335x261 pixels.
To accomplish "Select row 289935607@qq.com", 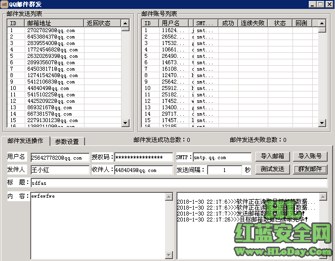I will [x=64, y=62].
